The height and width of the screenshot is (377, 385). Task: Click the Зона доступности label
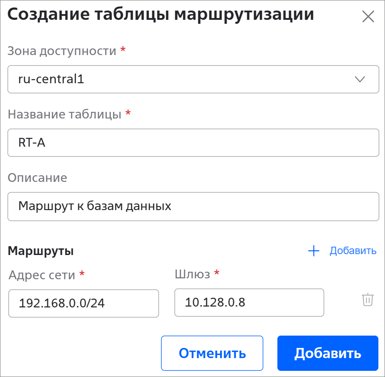(x=62, y=51)
